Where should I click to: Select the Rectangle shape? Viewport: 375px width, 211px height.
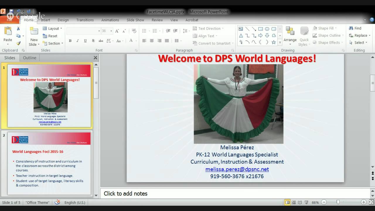pyautogui.click(x=260, y=29)
